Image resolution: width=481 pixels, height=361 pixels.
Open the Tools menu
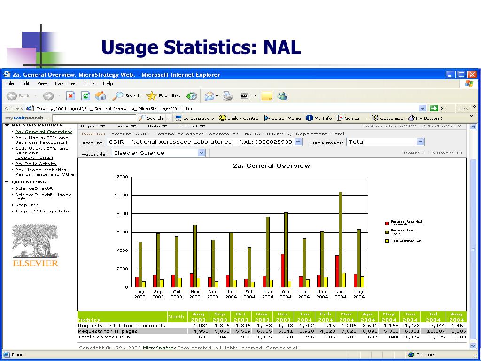click(90, 84)
